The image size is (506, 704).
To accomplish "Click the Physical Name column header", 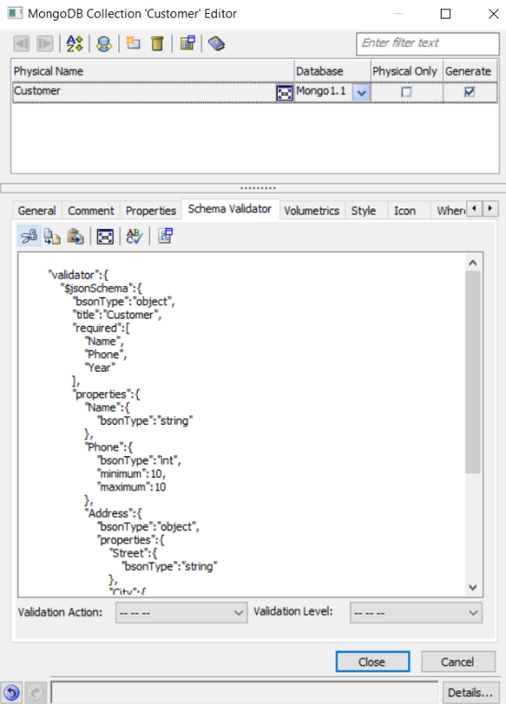I will 152,71.
